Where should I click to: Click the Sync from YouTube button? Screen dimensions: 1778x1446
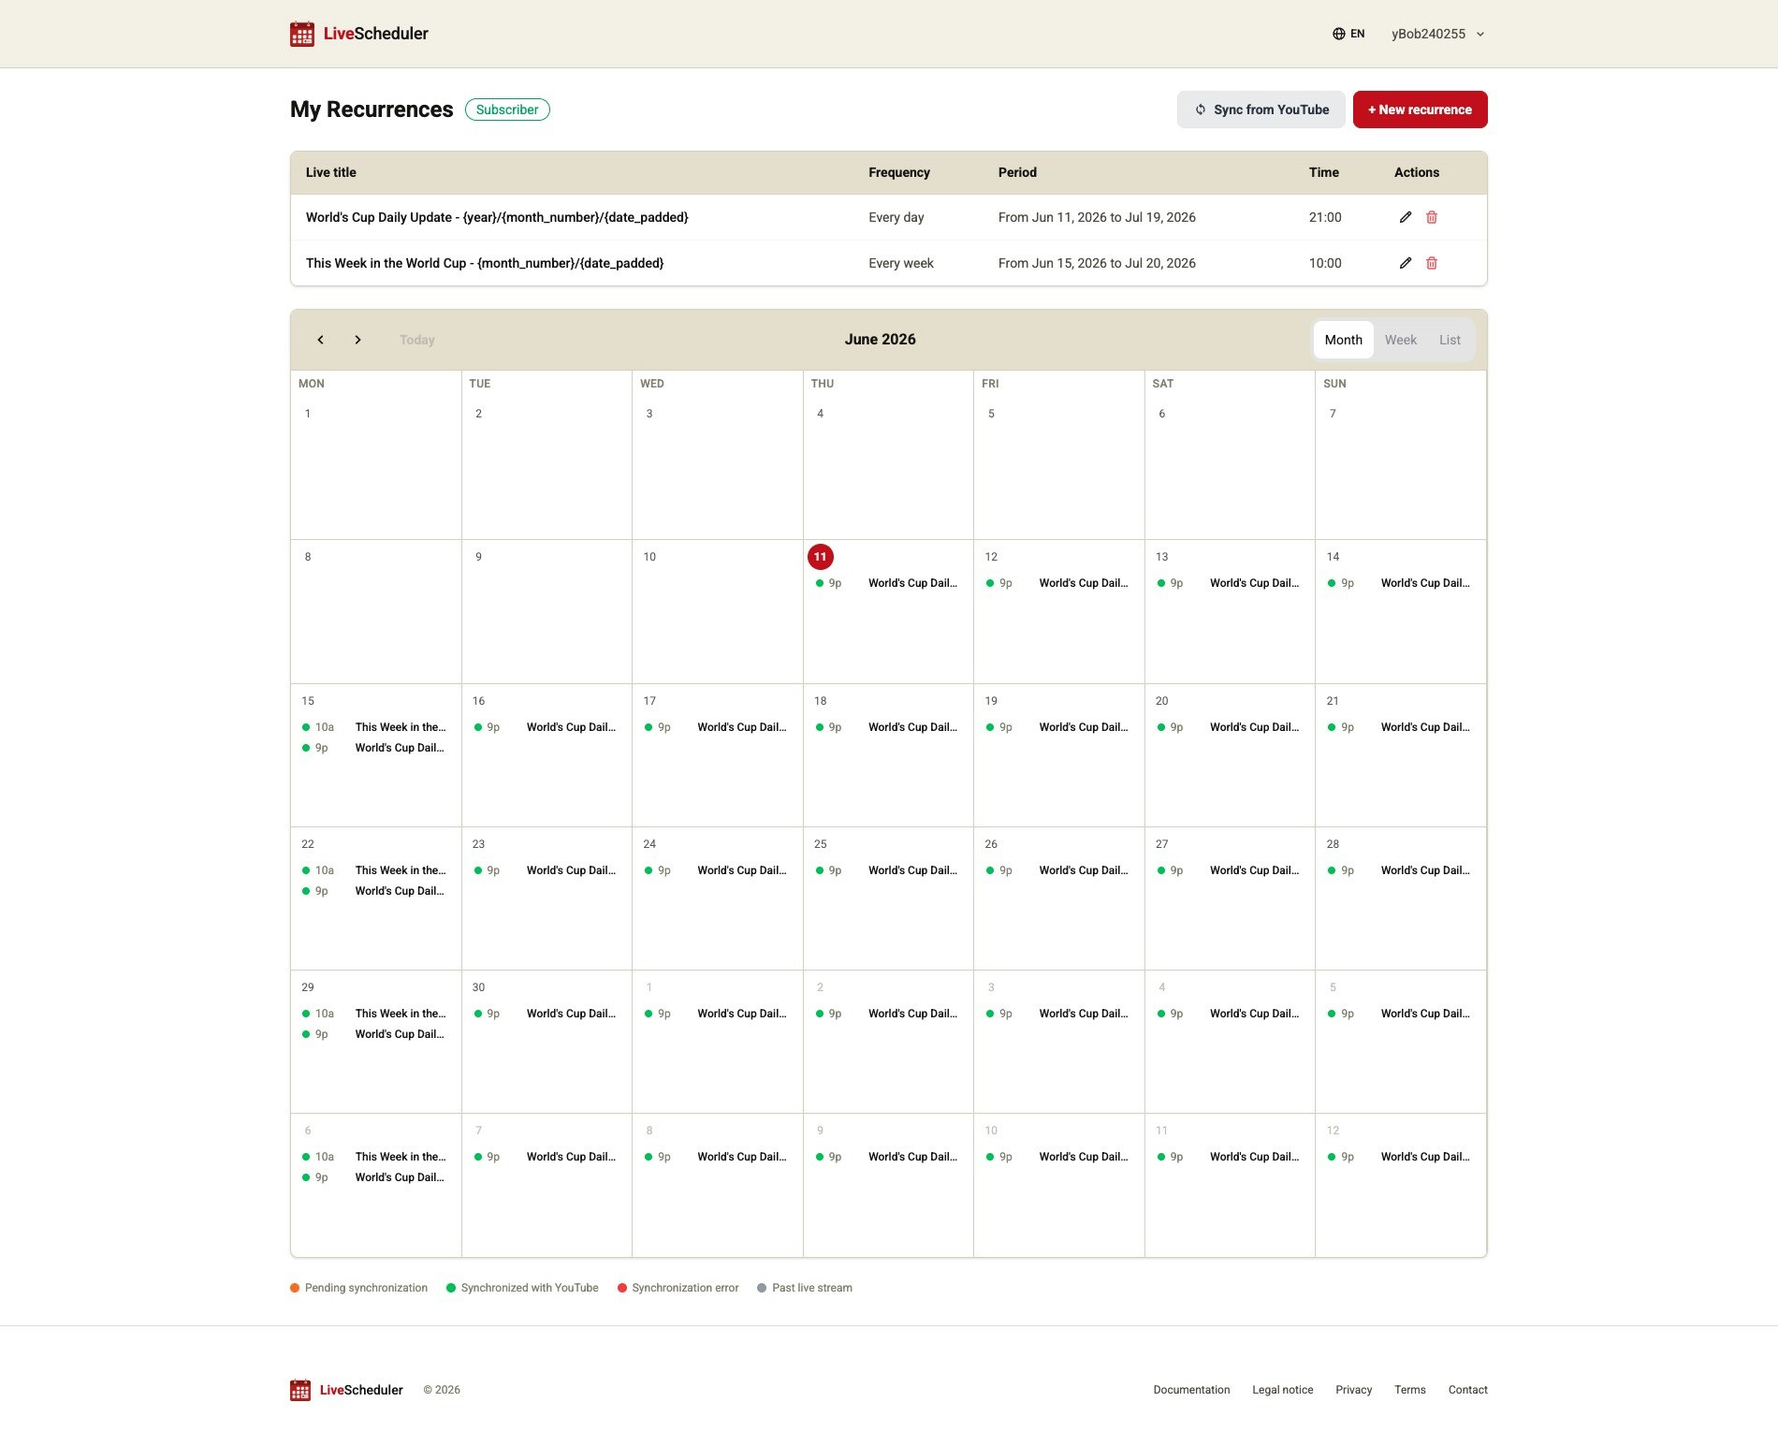(x=1261, y=110)
